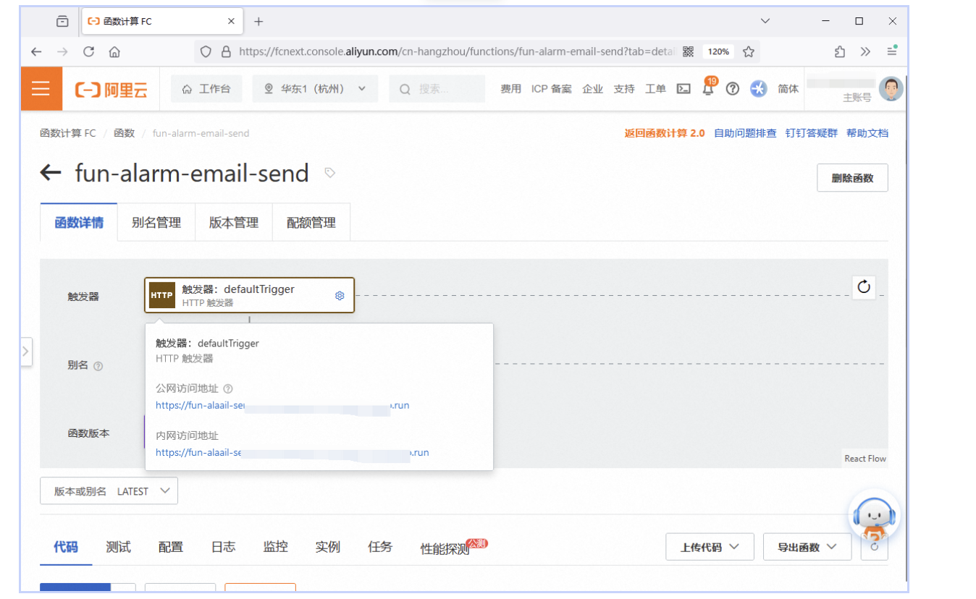Open defaultTrigger settings gear
The height and width of the screenshot is (599, 976).
(x=340, y=295)
